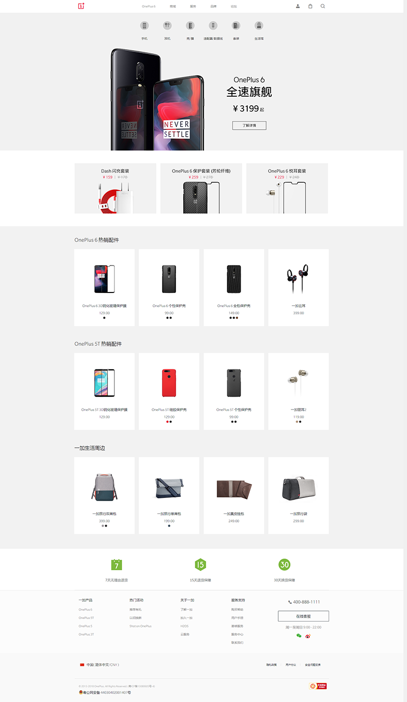407x702 pixels.
Task: Open the 一加云耳 earphones product card
Action: pos(299,287)
